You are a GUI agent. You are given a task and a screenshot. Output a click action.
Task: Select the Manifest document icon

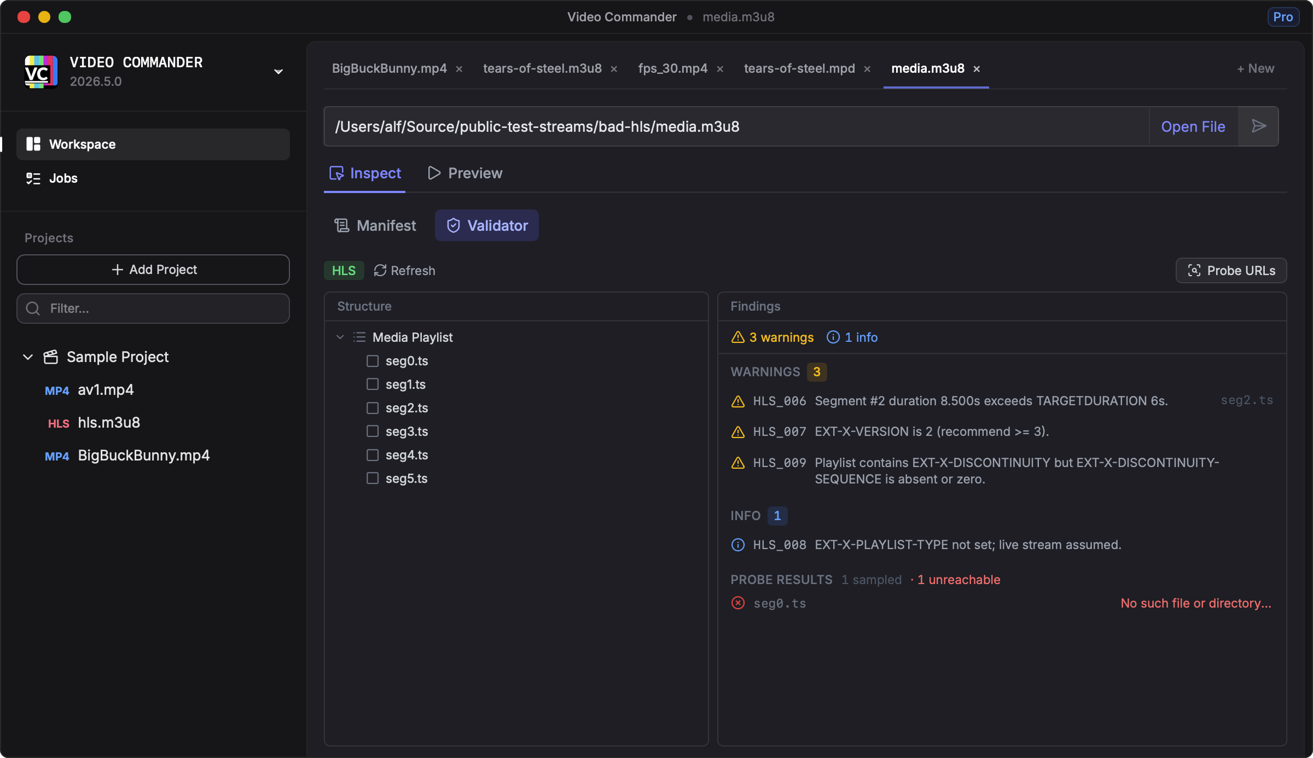click(x=341, y=225)
